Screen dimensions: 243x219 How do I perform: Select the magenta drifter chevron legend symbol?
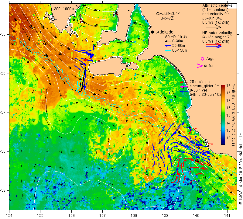pos(200,66)
